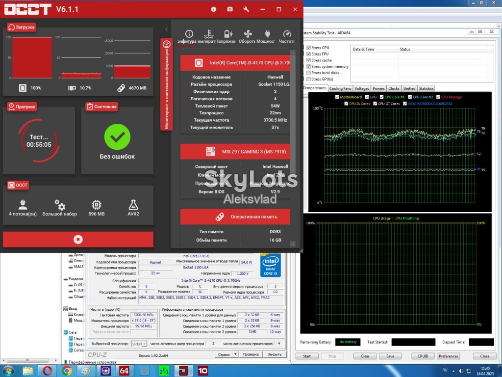This screenshot has height=377, width=502.
Task: Click the OCCT system info panel scrollbar
Action: click(293, 148)
